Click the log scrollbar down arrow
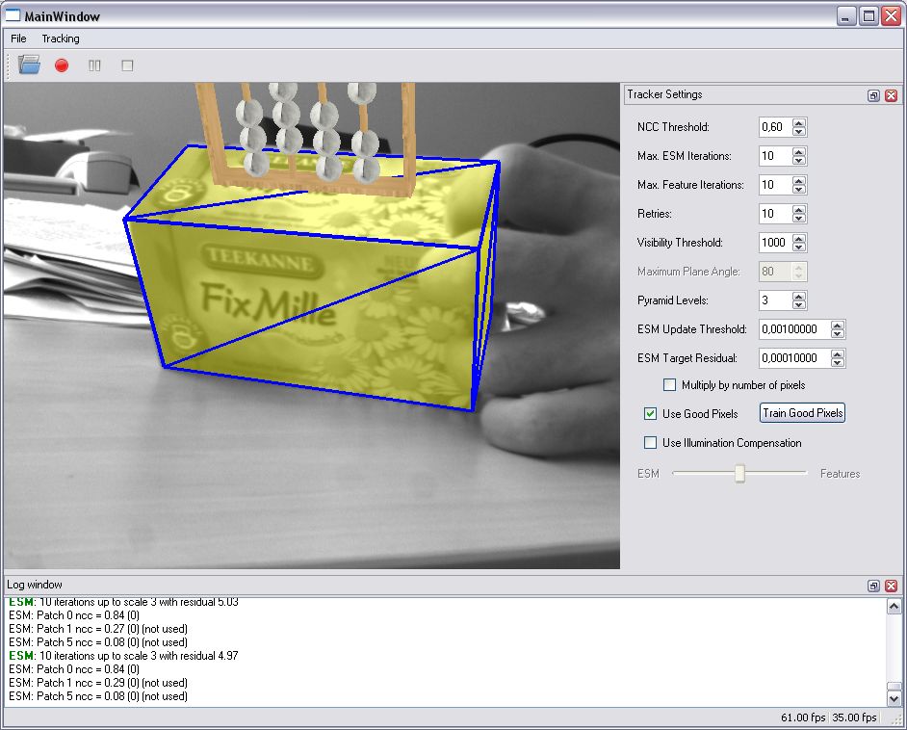907x730 pixels. (894, 698)
